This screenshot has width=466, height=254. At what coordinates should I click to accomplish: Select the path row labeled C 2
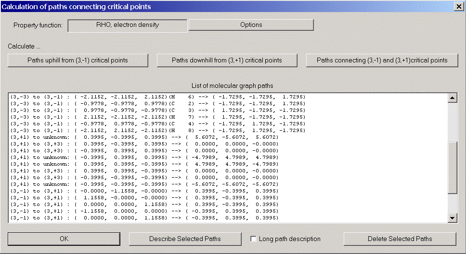click(x=157, y=104)
